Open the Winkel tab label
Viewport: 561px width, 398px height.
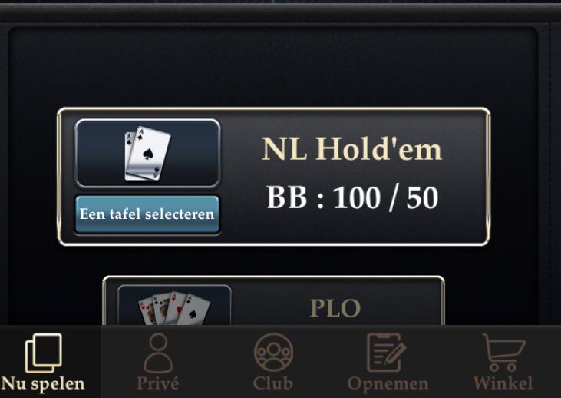(x=503, y=383)
